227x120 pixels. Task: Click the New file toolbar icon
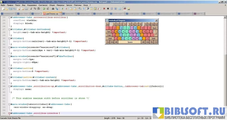point(3,9)
